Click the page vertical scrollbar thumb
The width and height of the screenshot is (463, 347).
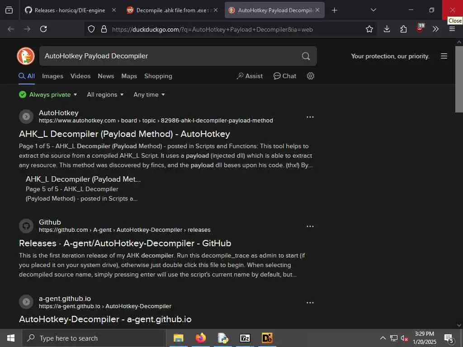[459, 79]
